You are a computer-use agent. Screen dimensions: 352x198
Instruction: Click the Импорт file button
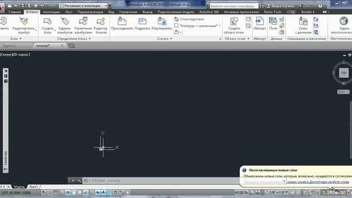(260, 23)
